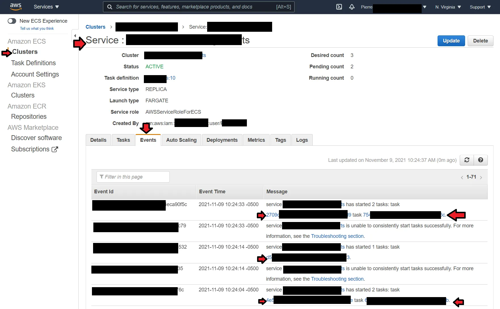Switch to the Metrics tab
This screenshot has height=309, width=500.
[x=256, y=140]
